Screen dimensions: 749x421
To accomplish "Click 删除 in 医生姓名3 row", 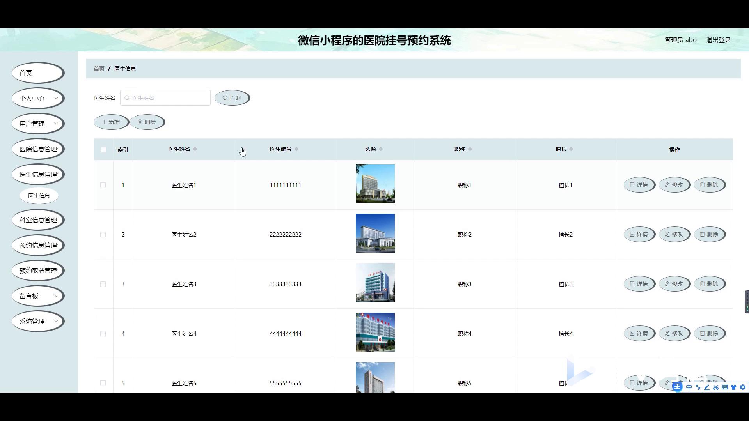I will [x=709, y=284].
